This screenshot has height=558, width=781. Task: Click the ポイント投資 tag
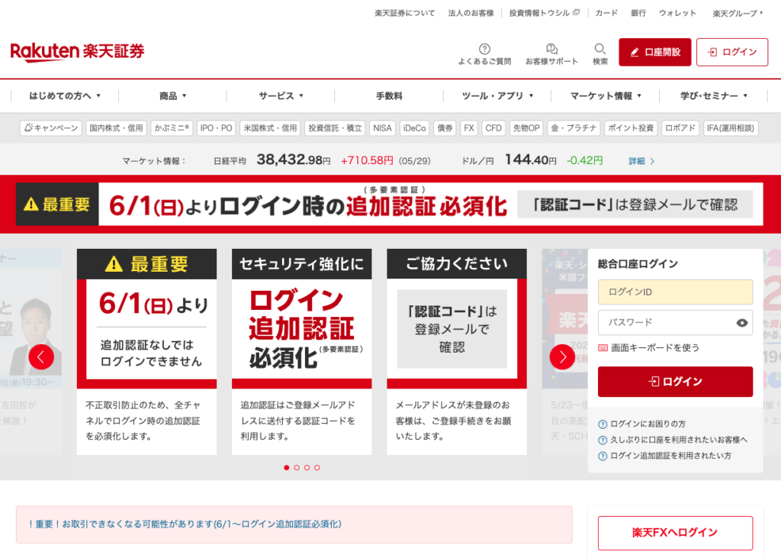pos(631,128)
